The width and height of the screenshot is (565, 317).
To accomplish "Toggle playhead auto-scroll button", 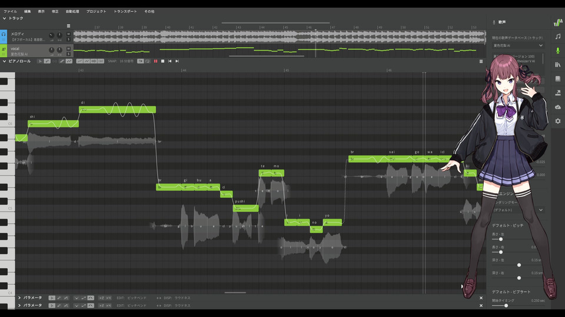I will 141,61.
